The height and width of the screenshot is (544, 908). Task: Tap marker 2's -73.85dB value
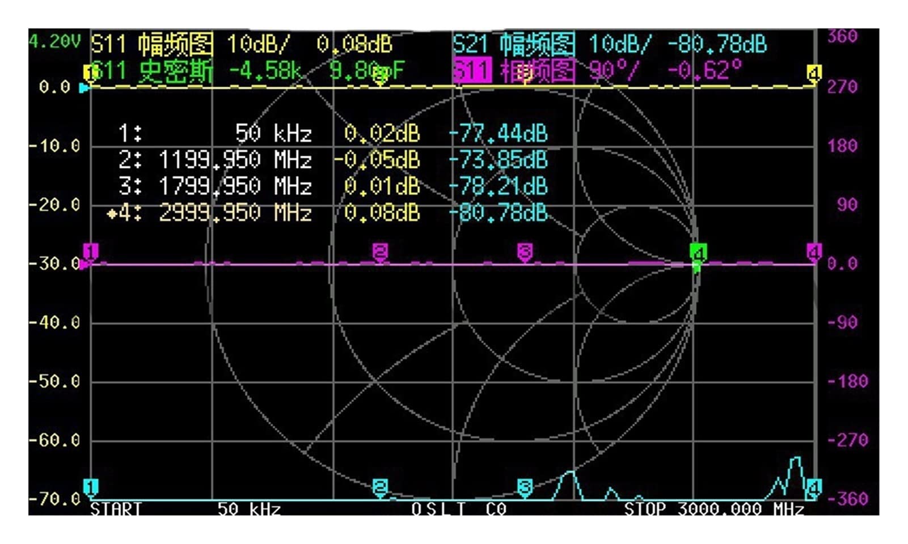tap(498, 160)
